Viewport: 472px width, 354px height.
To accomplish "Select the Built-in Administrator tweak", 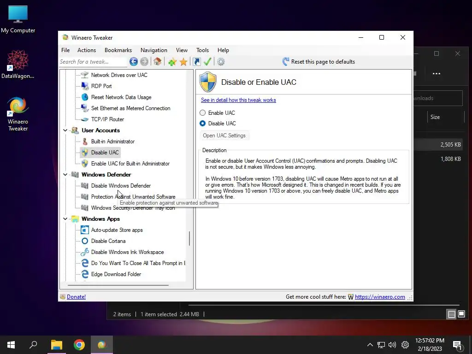I will pos(113,142).
